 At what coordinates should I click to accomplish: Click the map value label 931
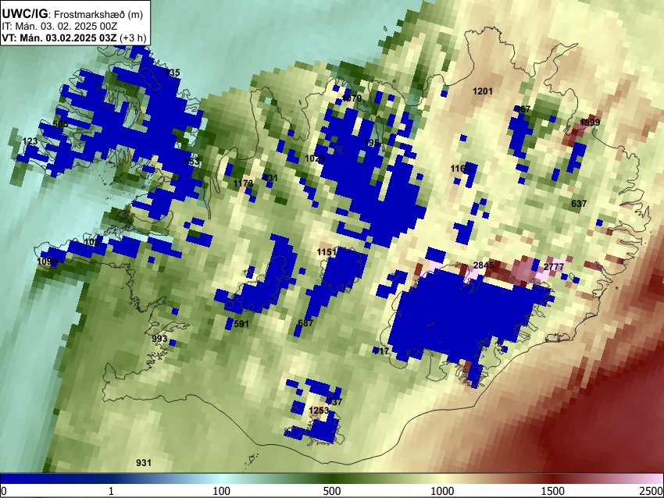tap(144, 462)
